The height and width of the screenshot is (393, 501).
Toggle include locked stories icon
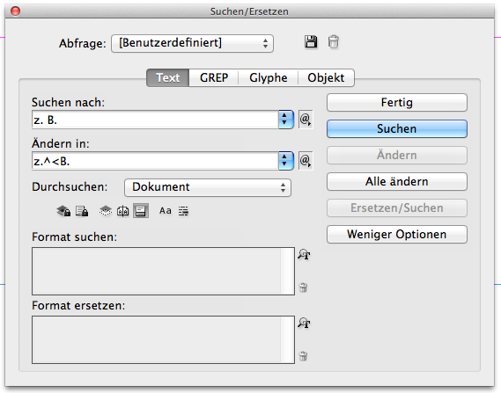pos(82,211)
